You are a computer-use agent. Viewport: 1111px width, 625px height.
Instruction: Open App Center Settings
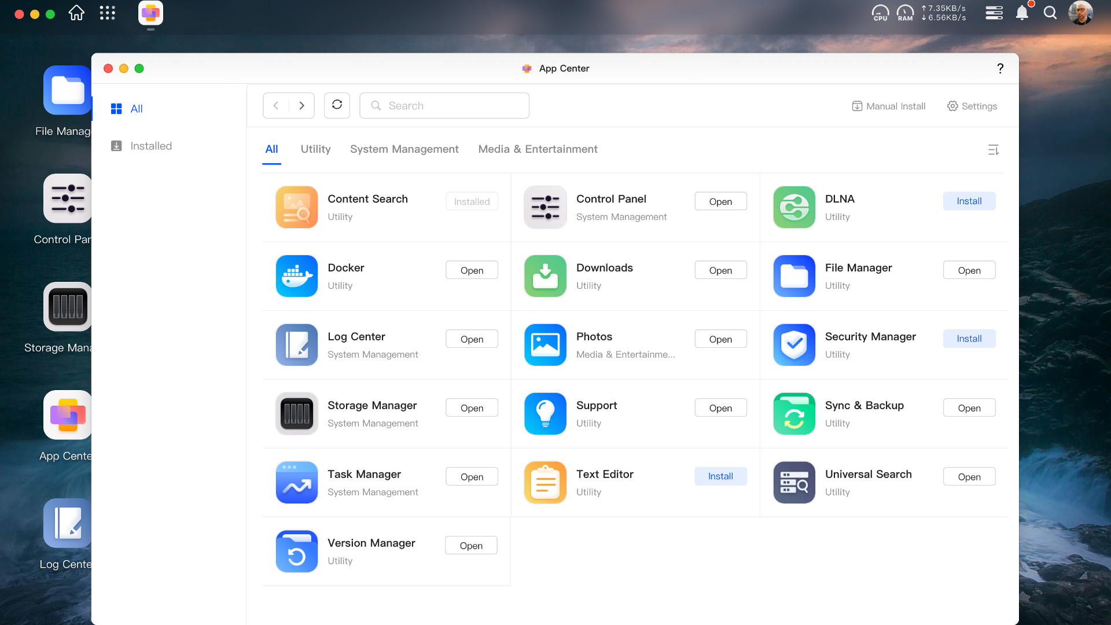(x=972, y=106)
